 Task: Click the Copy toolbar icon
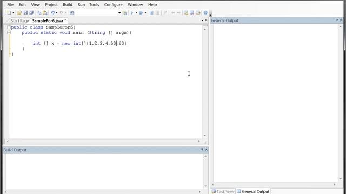click(39, 13)
